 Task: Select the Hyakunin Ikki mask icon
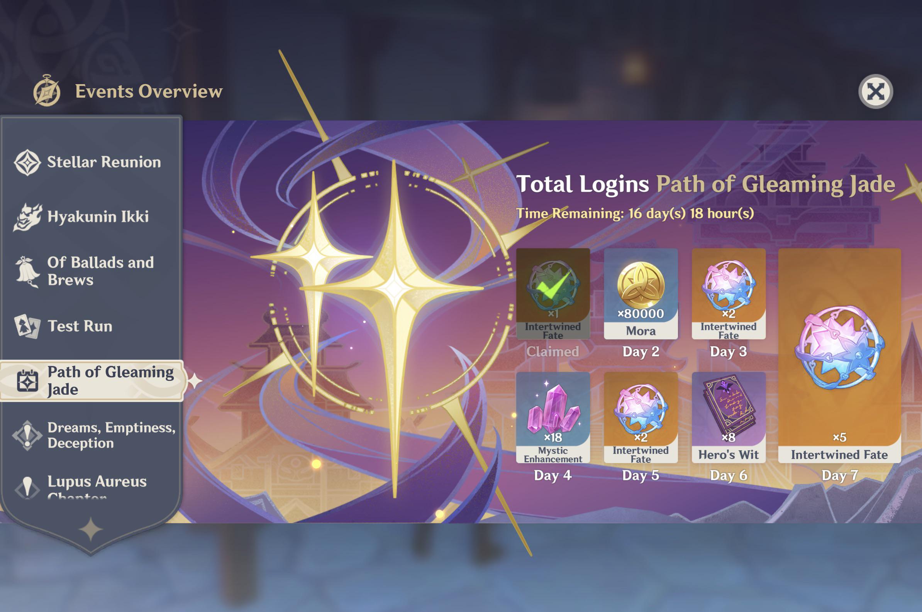27,216
